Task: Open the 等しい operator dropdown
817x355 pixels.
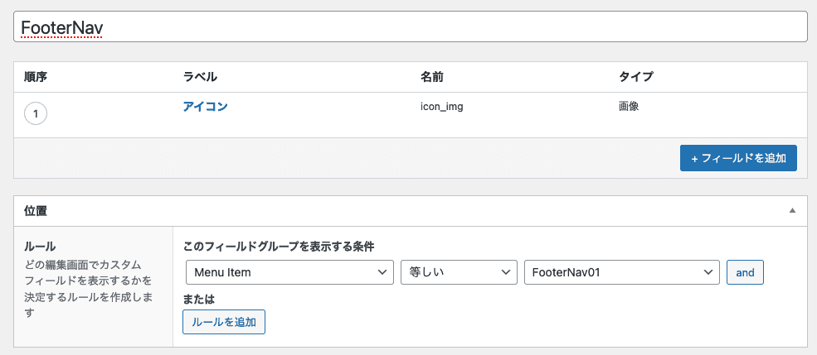Action: 459,272
